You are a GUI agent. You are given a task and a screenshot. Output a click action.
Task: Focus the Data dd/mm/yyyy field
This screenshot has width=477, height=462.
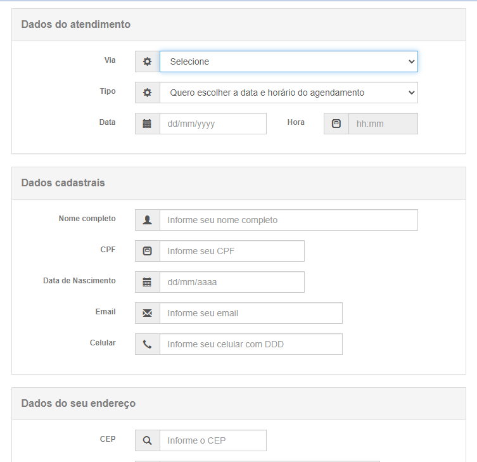coord(213,124)
